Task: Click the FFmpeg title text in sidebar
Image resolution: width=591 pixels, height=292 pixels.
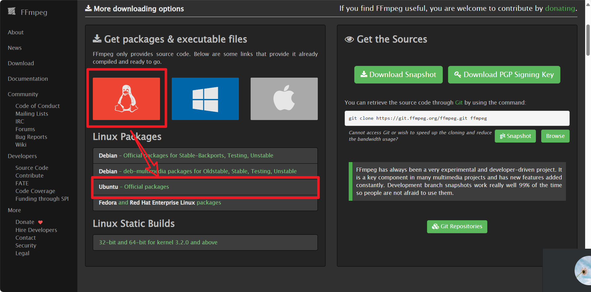Action: tap(34, 12)
